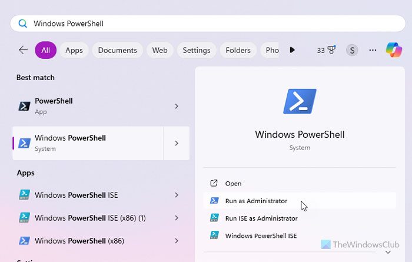Choose Windows PowerShell ISE in the action list
412x262 pixels.
(300, 236)
